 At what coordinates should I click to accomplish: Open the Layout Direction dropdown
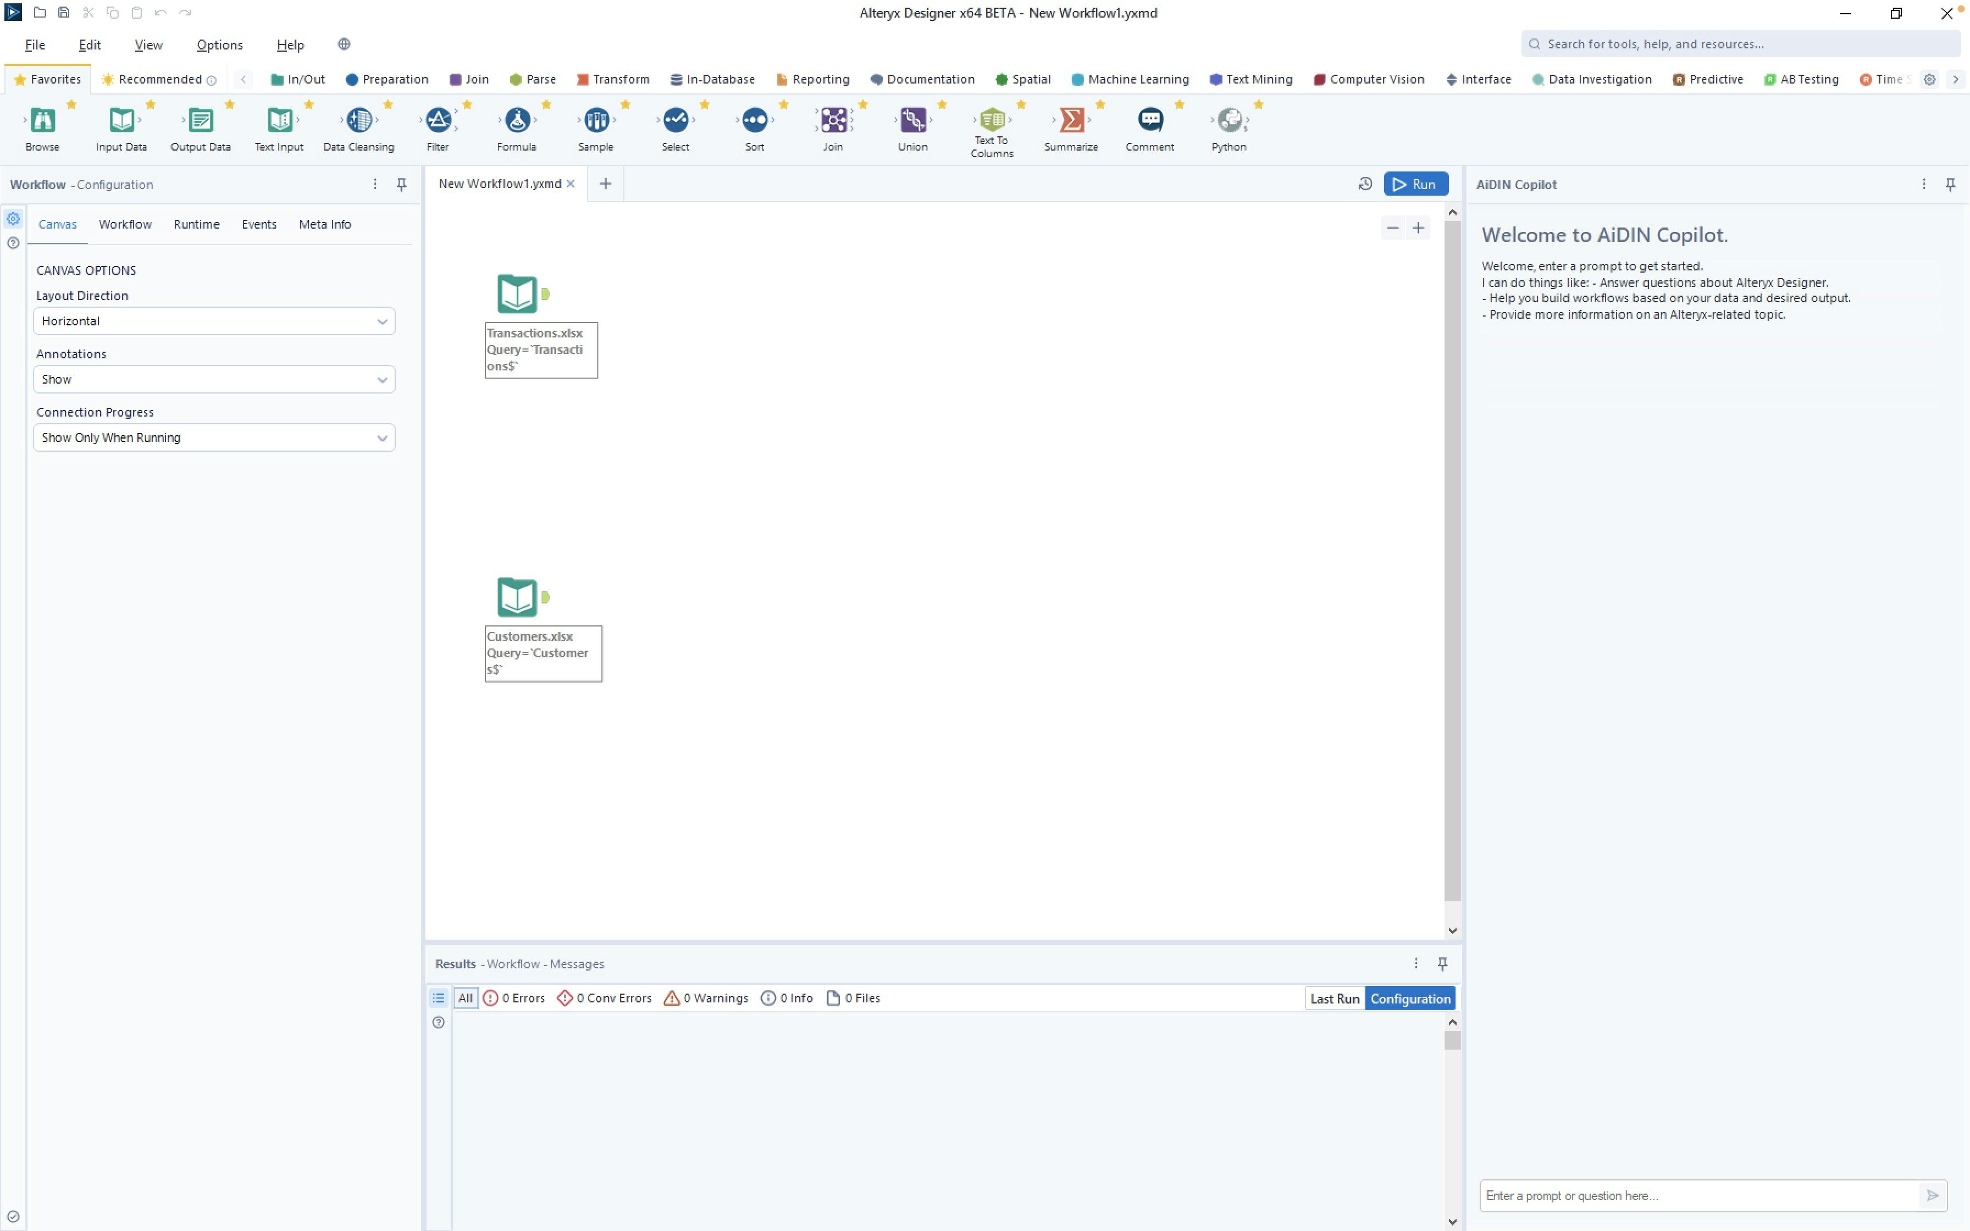(214, 321)
